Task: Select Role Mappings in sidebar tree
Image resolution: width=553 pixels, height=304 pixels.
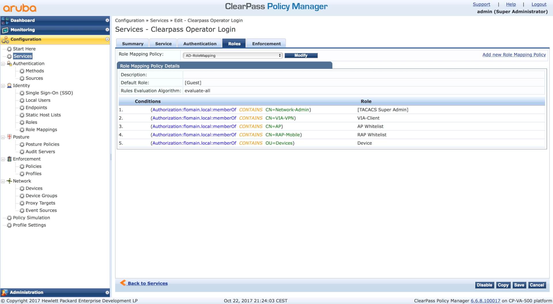Action: [41, 130]
